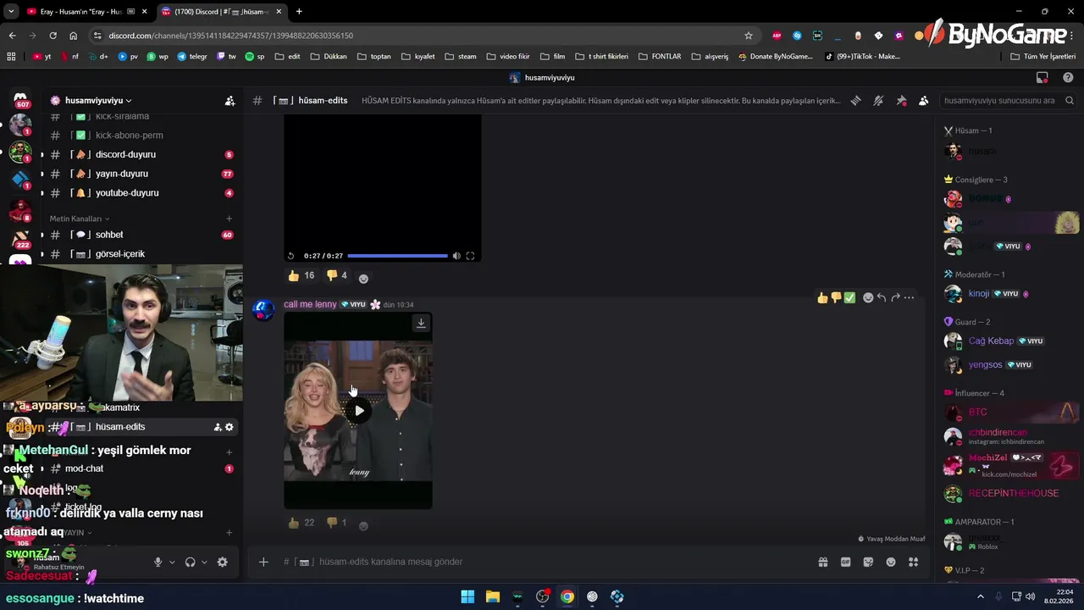Click the 0:27 video progress bar

(397, 256)
